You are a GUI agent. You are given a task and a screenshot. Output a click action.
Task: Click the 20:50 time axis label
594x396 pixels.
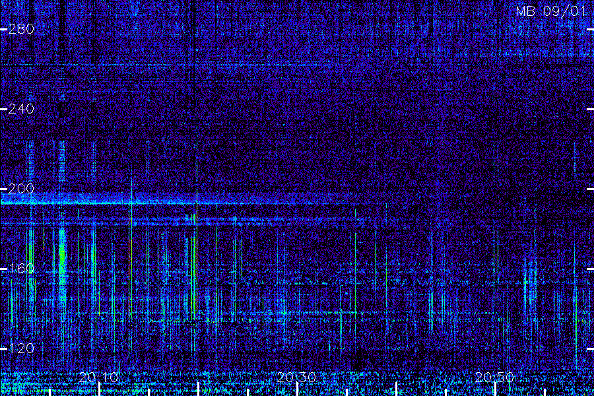[x=495, y=377]
